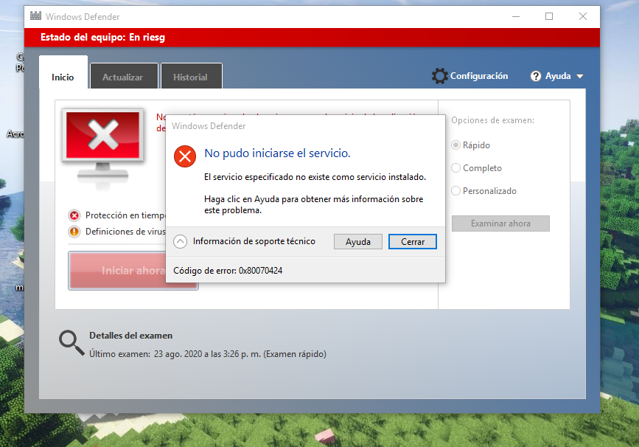
Task: Close the Windows Defender window
Action: point(583,16)
